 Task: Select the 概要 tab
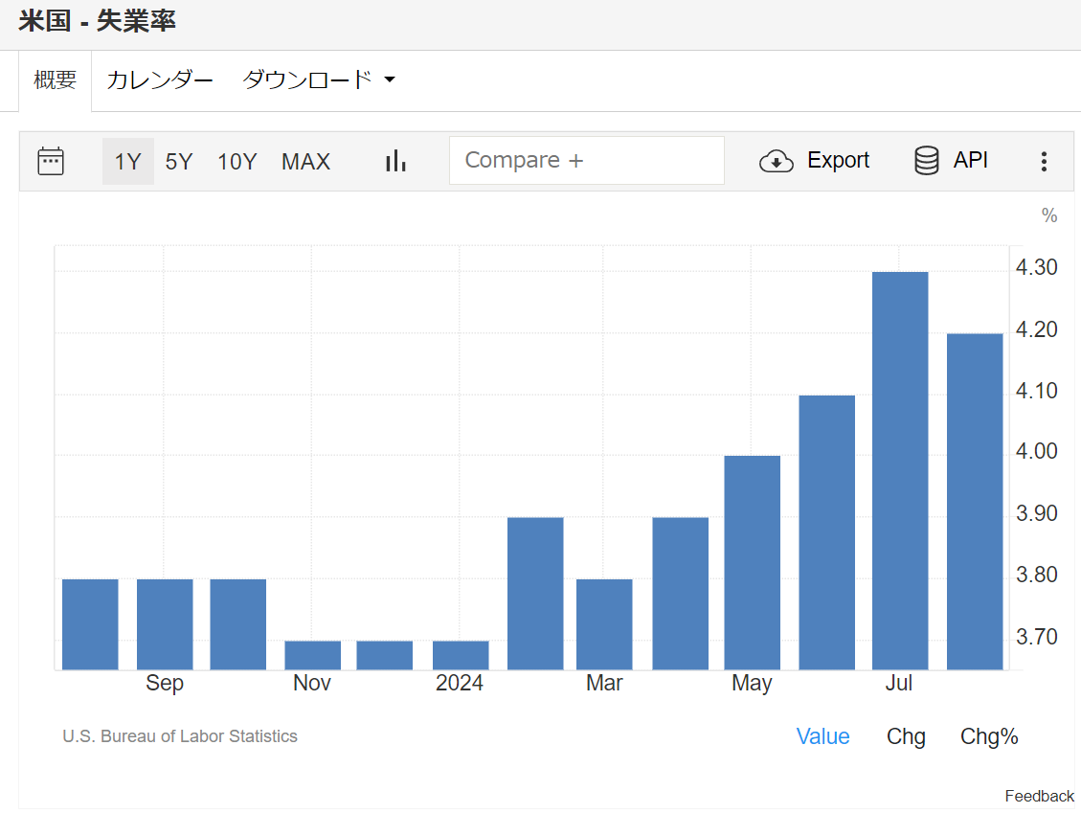point(55,79)
